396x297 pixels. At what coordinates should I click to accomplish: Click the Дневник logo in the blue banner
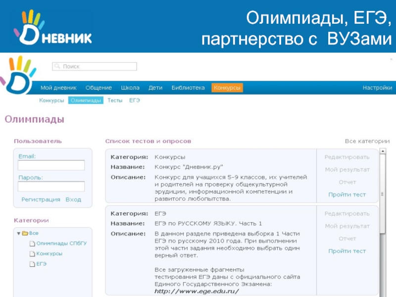52,27
